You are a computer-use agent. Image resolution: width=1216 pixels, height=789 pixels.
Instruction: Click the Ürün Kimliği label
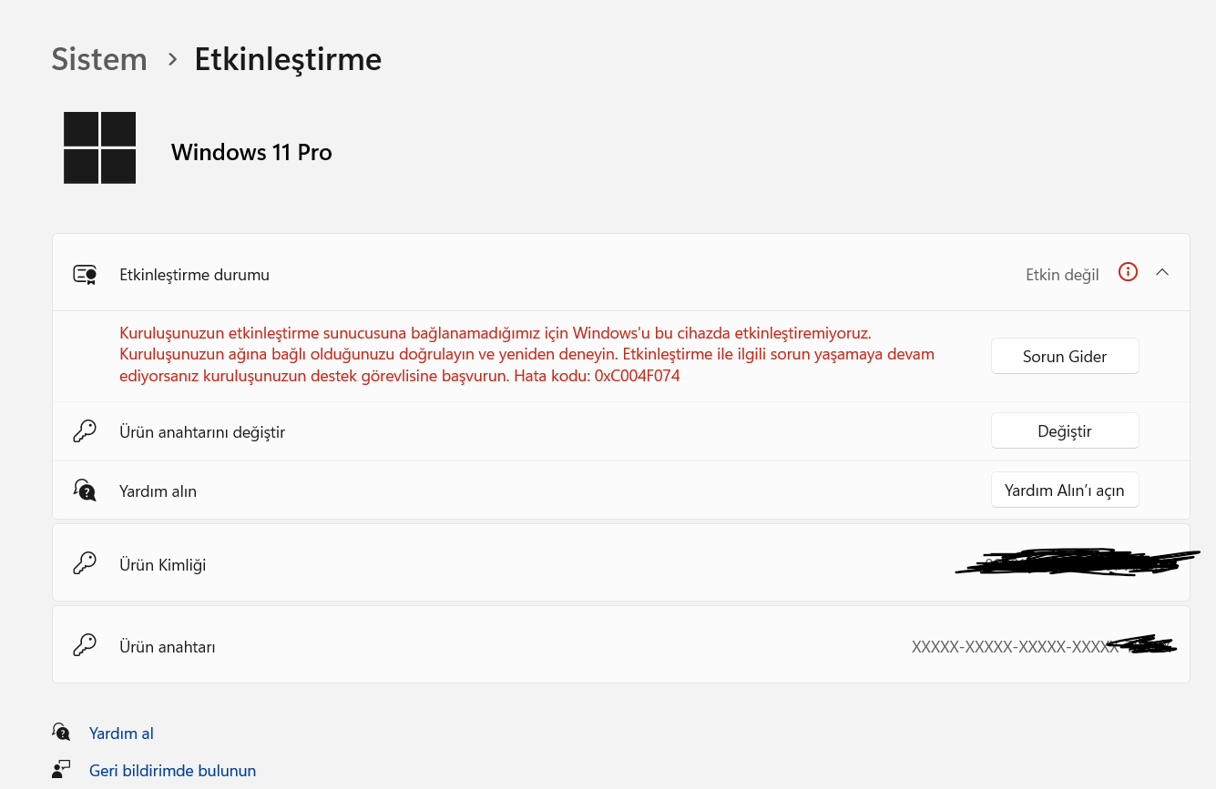(x=162, y=565)
